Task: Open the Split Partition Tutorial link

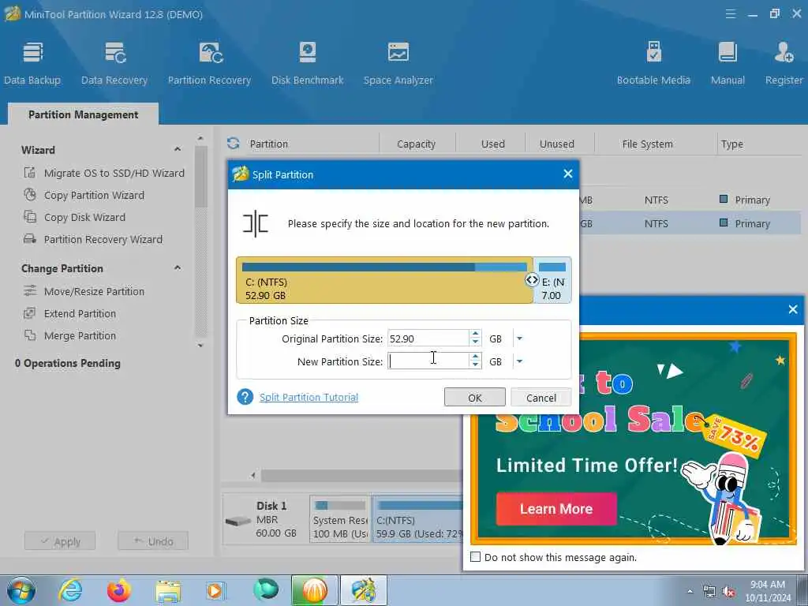Action: 309,398
